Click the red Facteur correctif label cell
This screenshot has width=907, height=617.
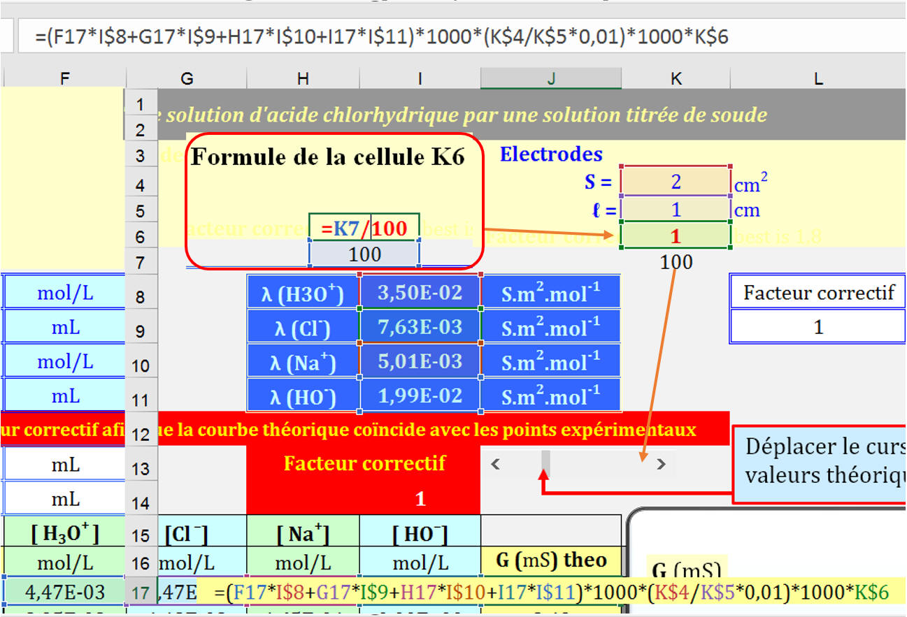(364, 463)
